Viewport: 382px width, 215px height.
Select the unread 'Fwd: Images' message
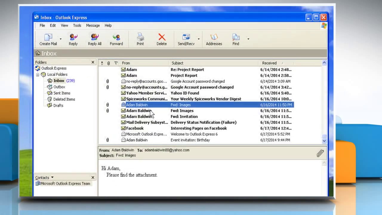(x=196, y=111)
